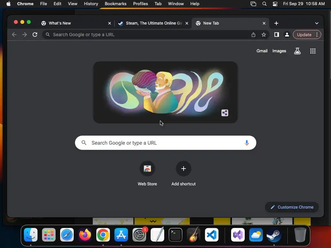Open the Google apps grid
Image resolution: width=331 pixels, height=248 pixels.
313,51
